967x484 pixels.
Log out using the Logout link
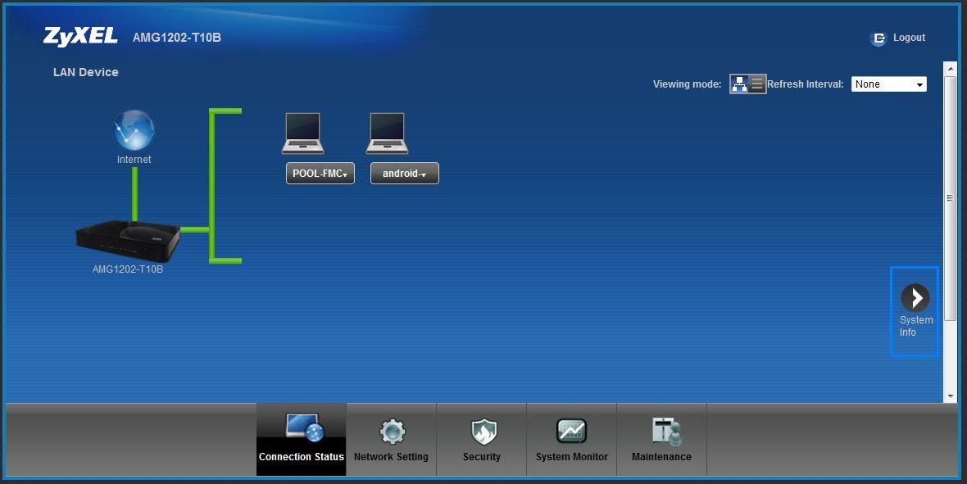point(909,38)
